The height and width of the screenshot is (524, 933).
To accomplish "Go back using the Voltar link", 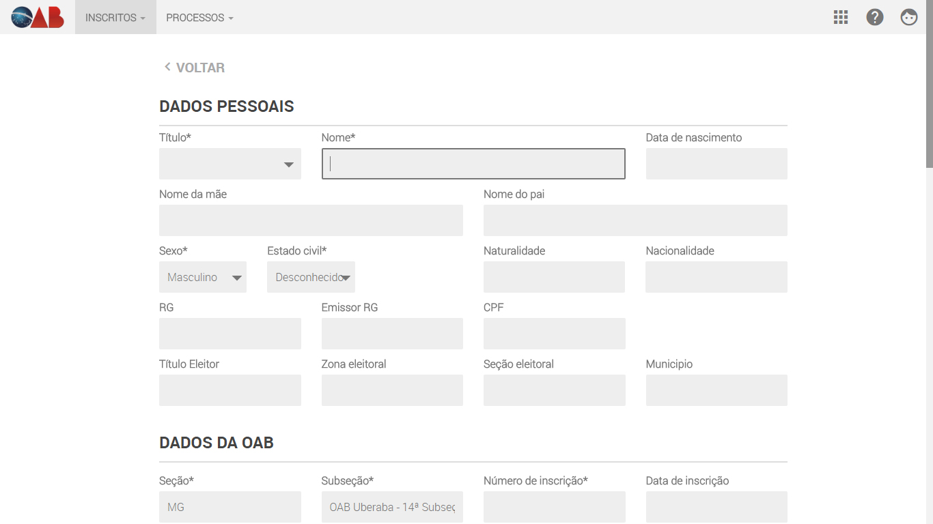I will [200, 68].
